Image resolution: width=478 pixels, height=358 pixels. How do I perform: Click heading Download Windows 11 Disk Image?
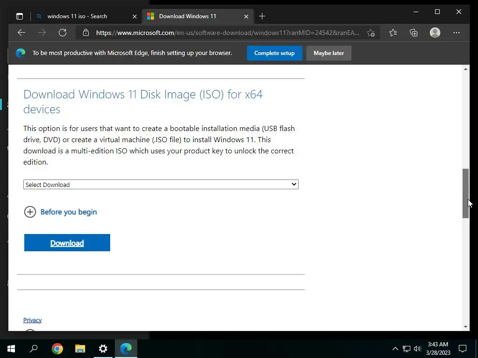point(143,102)
